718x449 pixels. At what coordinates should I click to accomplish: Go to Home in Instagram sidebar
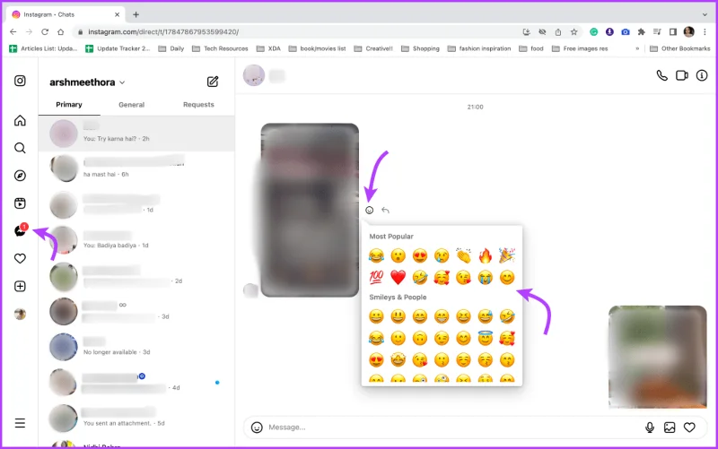[x=20, y=120]
